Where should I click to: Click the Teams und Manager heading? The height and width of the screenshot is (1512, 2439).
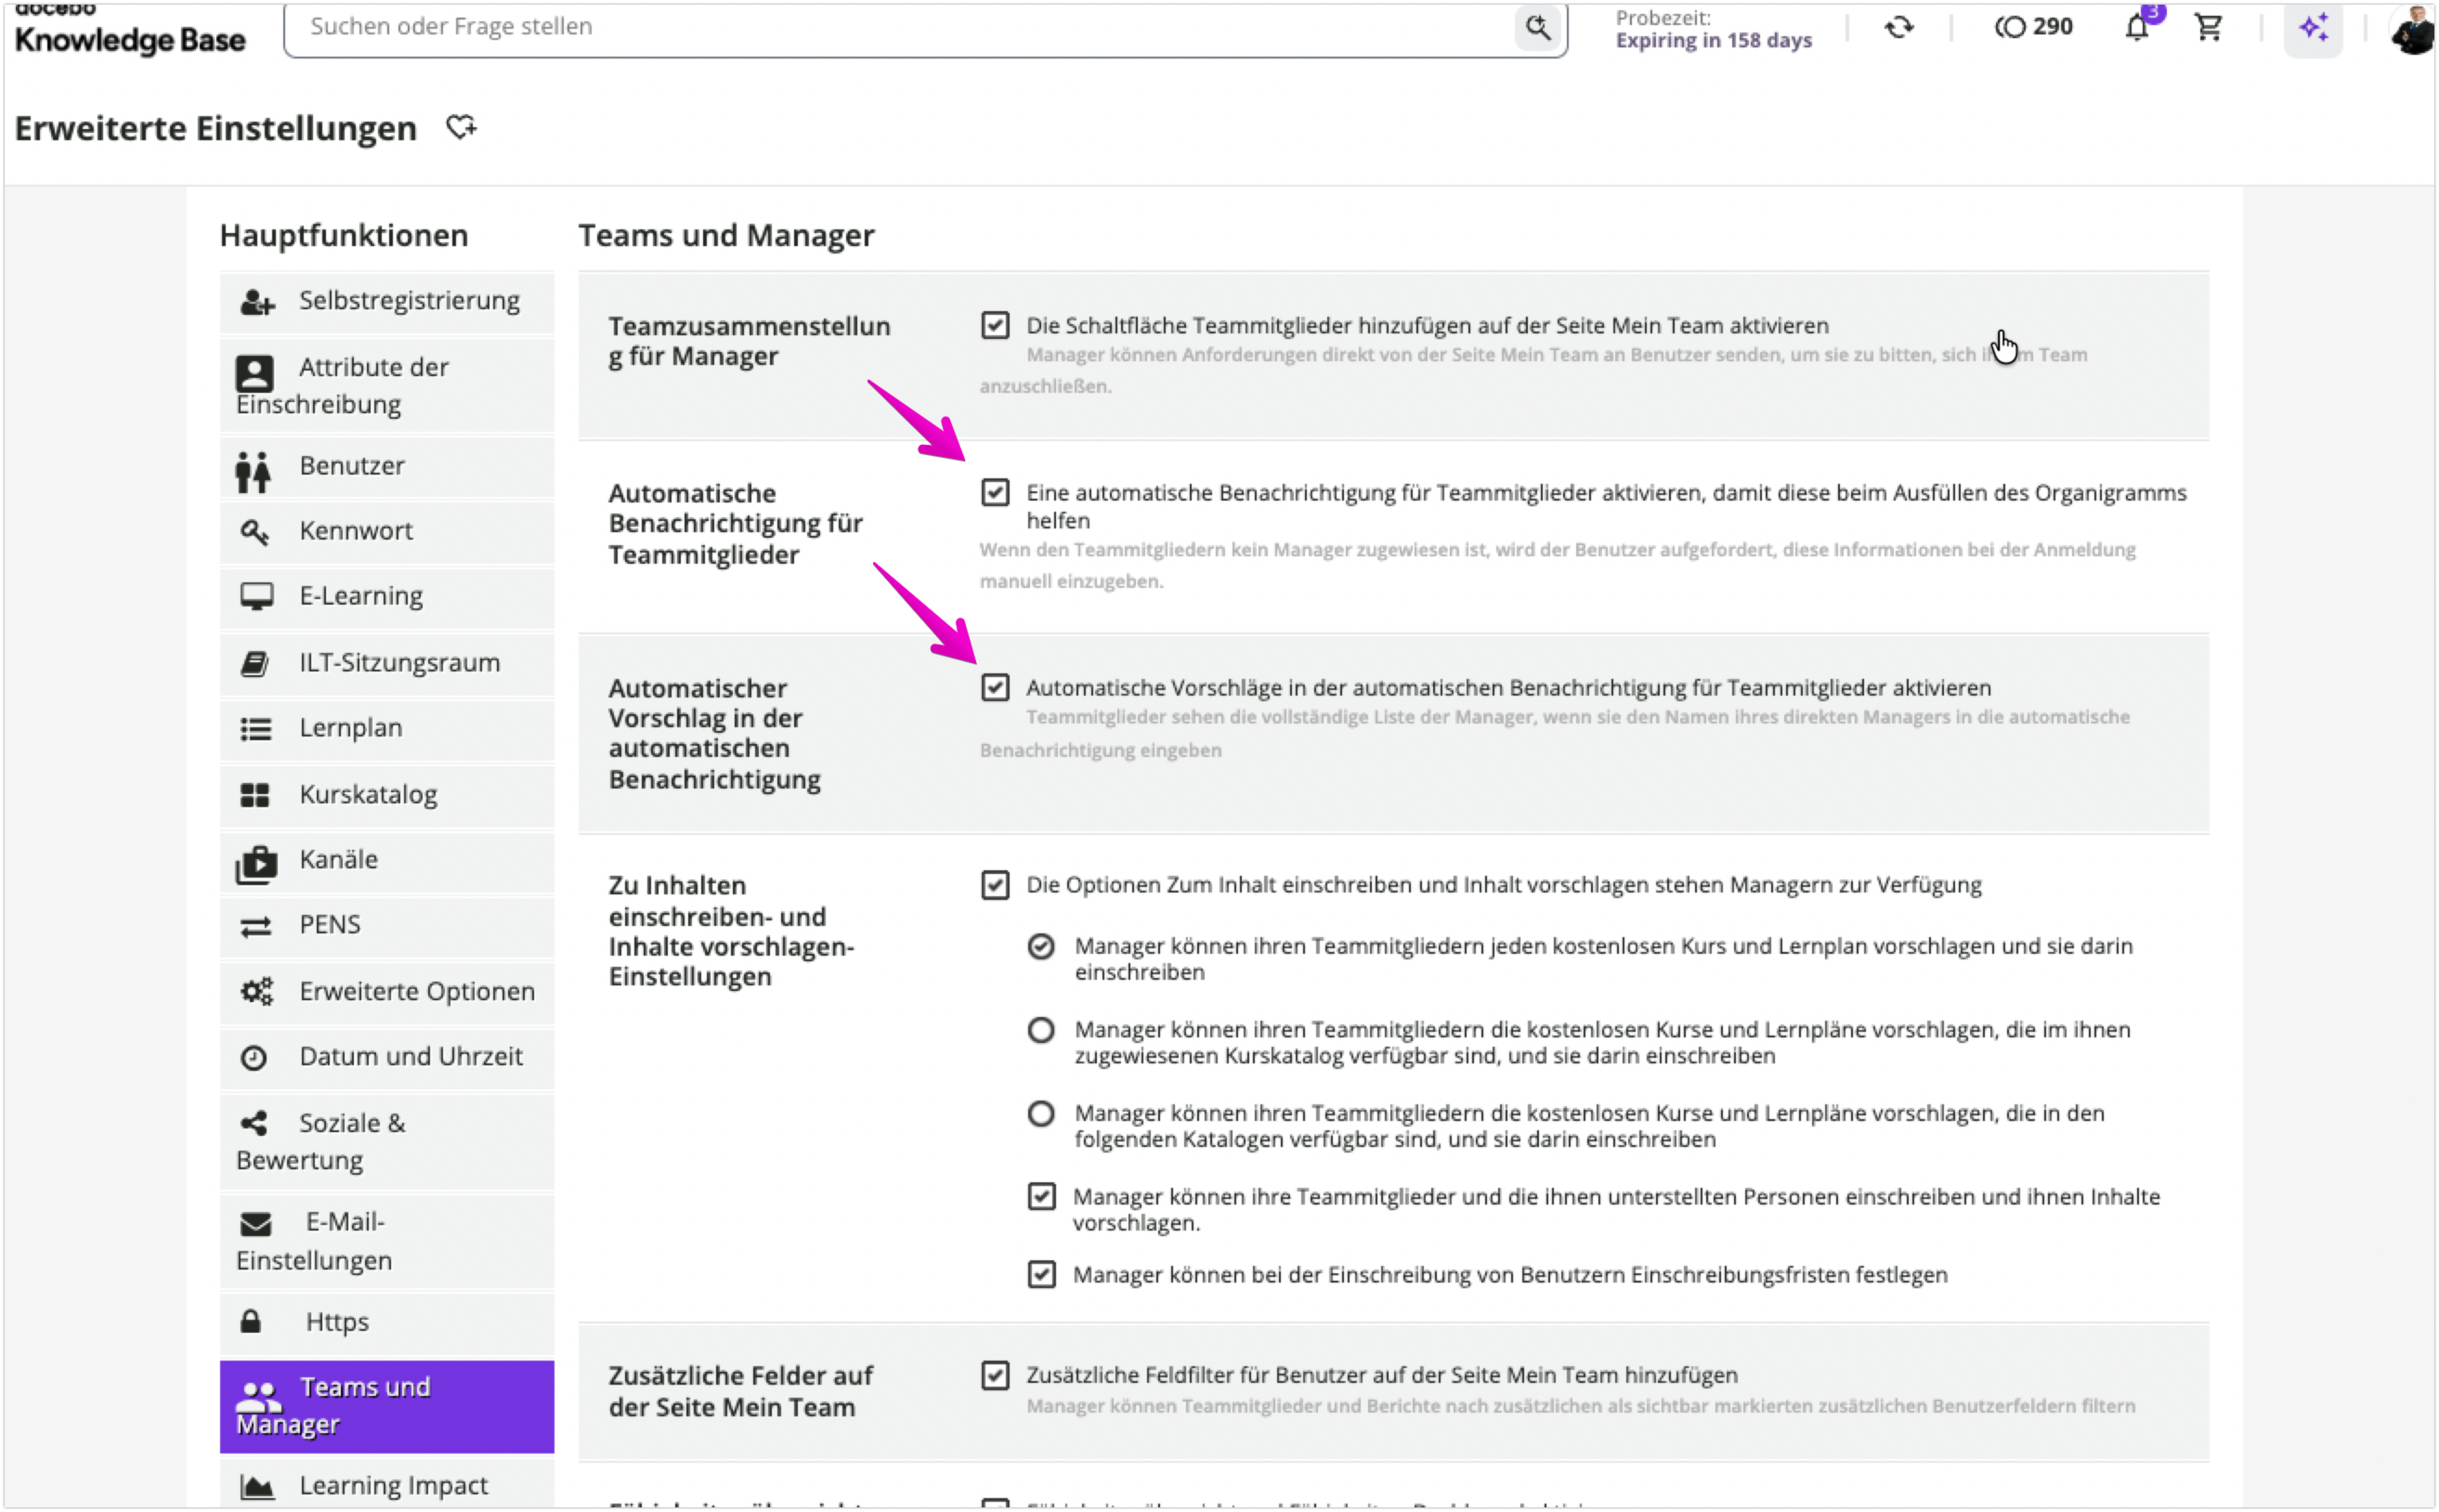click(x=726, y=235)
